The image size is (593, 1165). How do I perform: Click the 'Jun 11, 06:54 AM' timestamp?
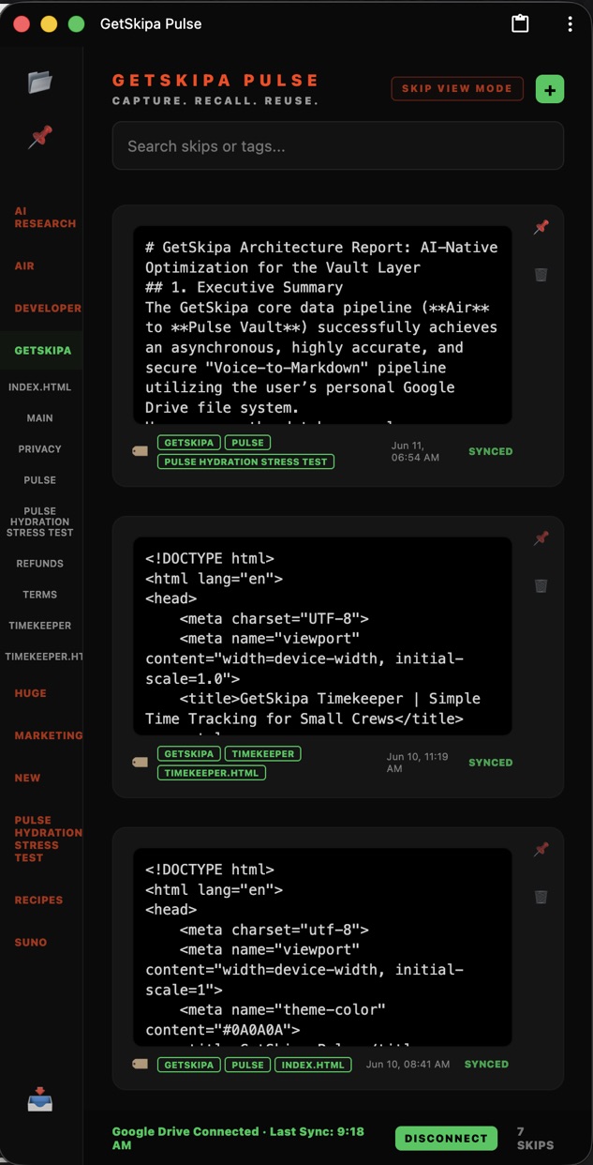click(x=416, y=452)
